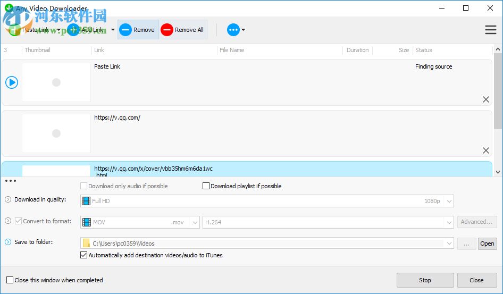Expand the Download in quality chevron
Image resolution: width=503 pixels, height=294 pixels.
click(8, 199)
